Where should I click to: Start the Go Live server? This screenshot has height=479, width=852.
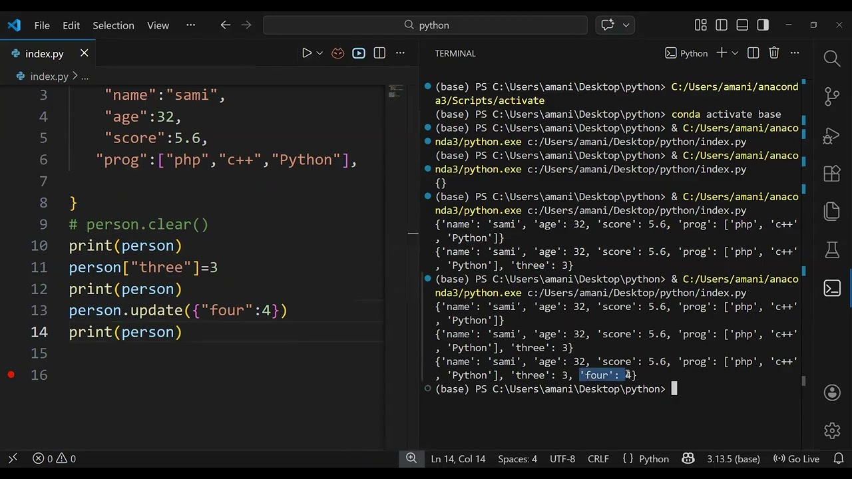pyautogui.click(x=796, y=459)
